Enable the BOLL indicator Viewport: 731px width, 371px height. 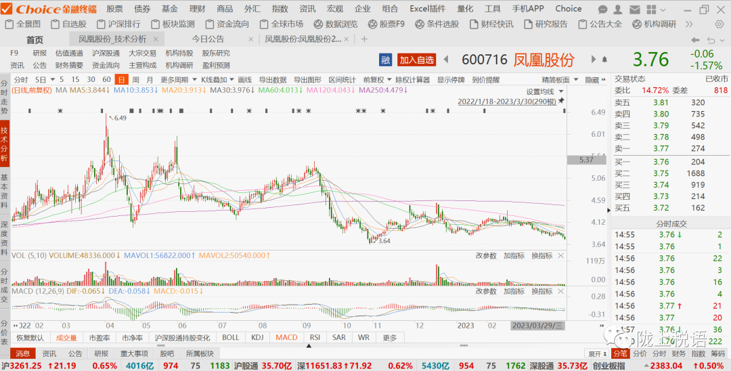pyautogui.click(x=231, y=337)
